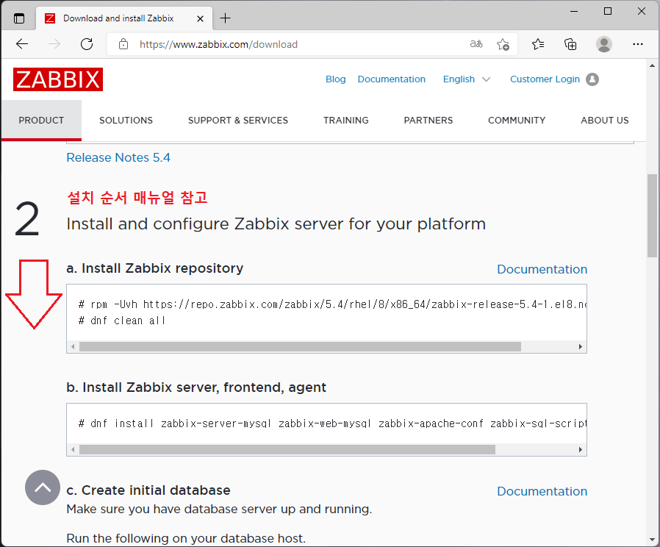Open the Collections panel
The image size is (660, 547).
coord(570,44)
